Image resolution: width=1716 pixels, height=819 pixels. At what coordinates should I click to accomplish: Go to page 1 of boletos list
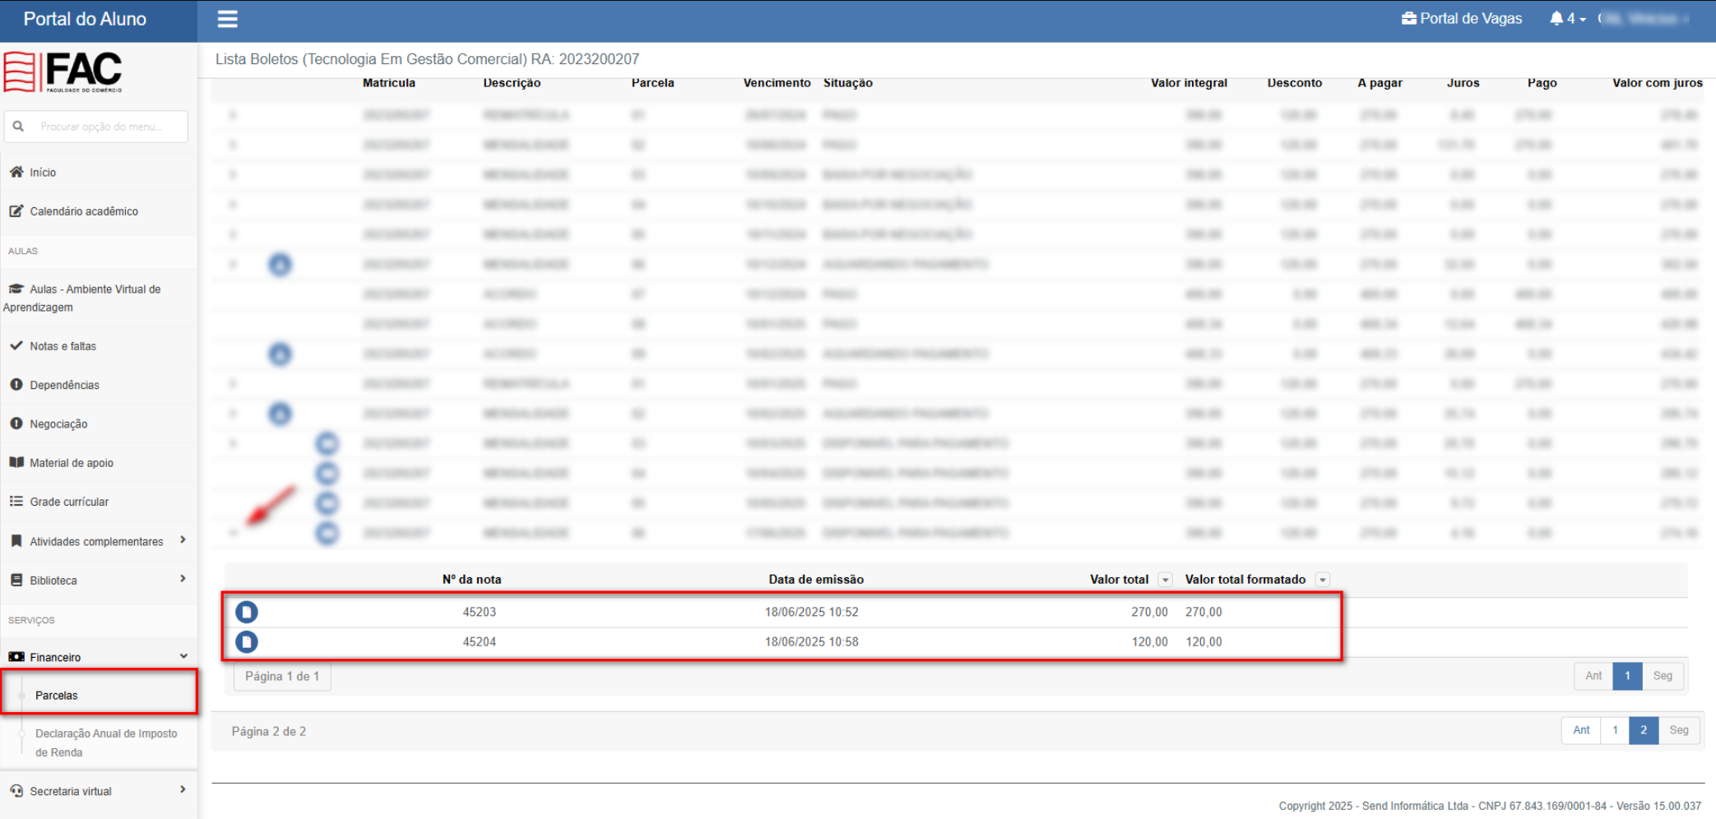(1615, 730)
